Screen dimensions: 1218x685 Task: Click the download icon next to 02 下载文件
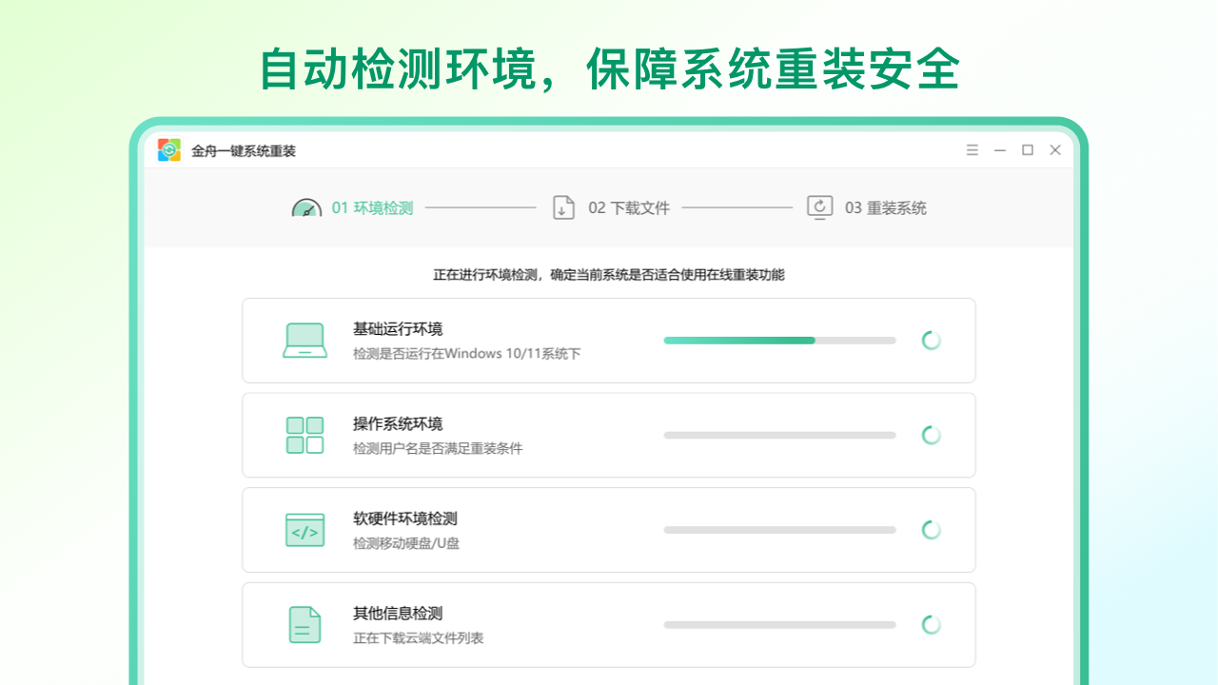[x=563, y=207]
